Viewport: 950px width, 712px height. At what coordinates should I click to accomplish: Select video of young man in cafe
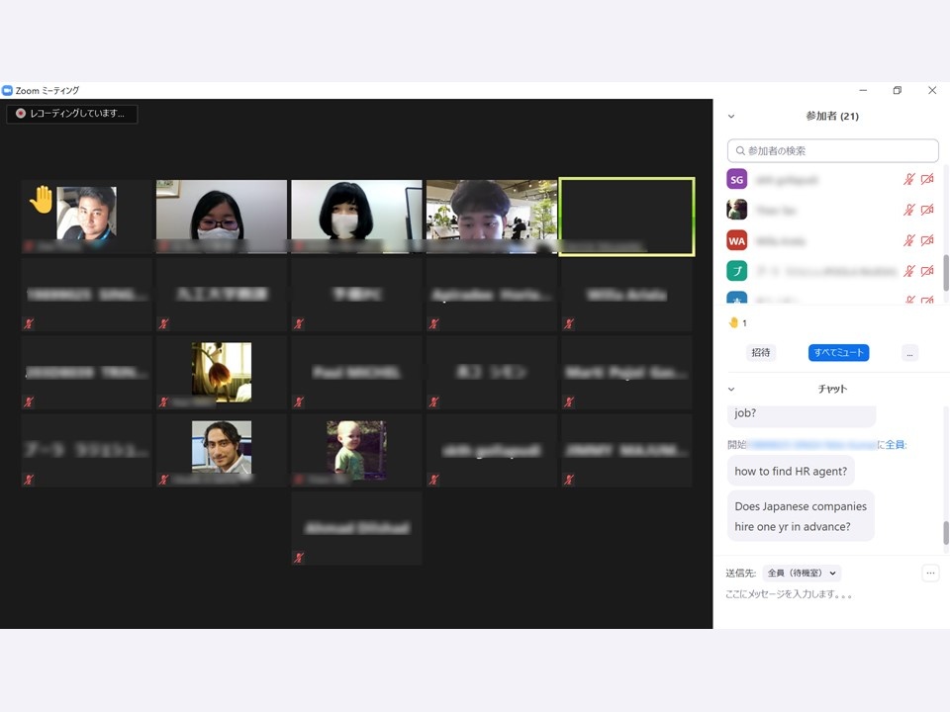pyautogui.click(x=492, y=216)
